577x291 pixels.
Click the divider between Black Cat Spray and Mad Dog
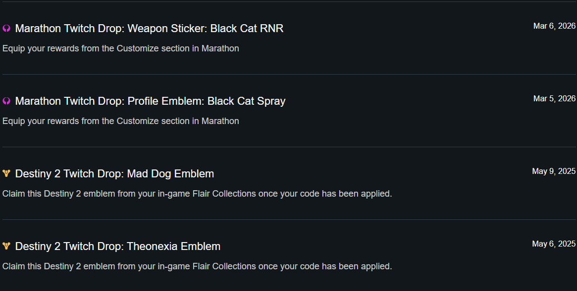[288, 147]
